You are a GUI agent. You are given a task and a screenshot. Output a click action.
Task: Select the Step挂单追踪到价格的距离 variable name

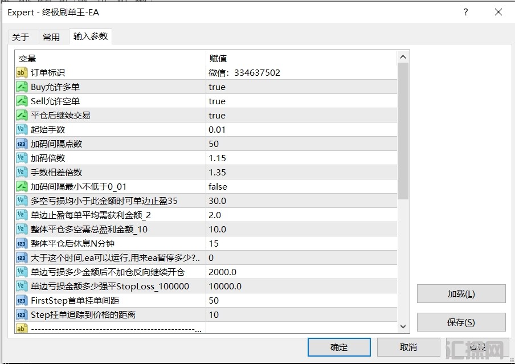coord(83,314)
